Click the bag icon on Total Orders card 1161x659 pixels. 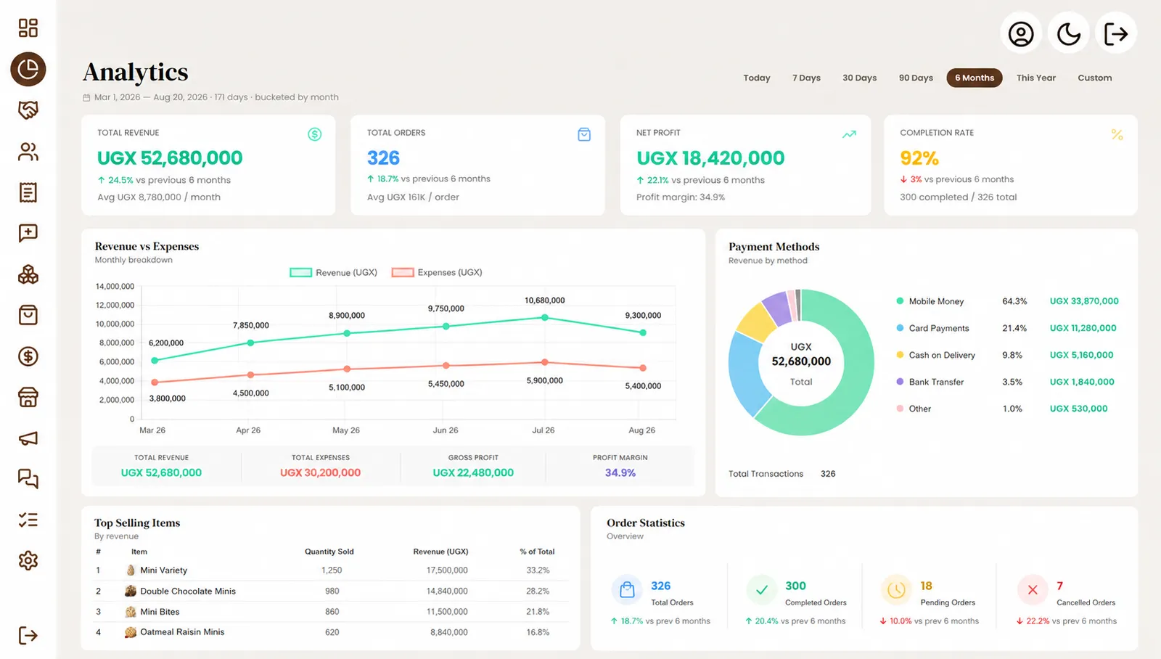584,134
